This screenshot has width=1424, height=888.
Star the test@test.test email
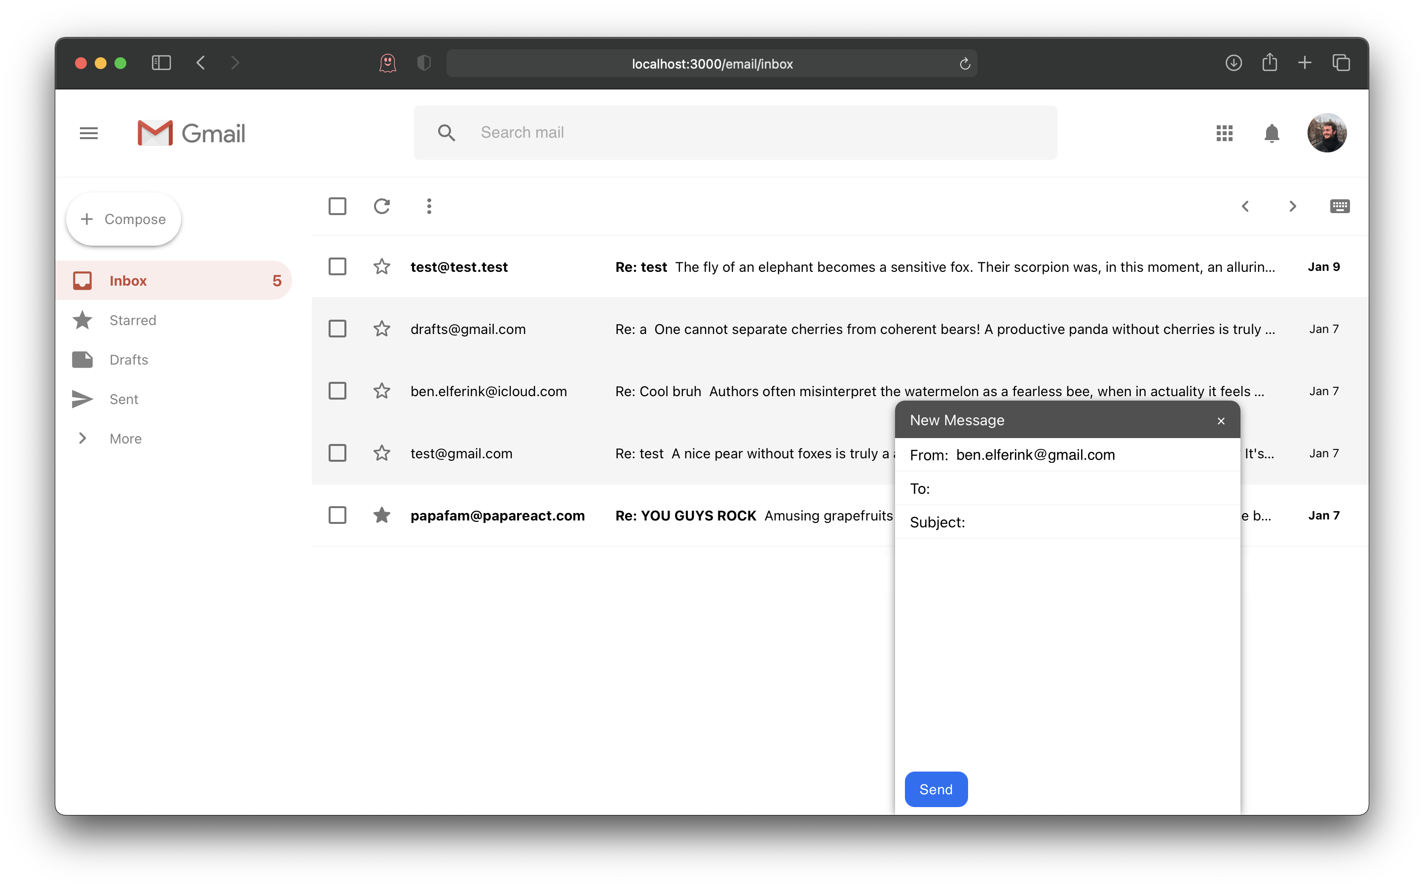[x=382, y=266]
